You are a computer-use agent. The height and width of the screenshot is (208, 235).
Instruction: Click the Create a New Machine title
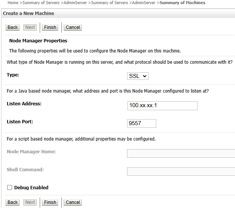[x=28, y=13]
